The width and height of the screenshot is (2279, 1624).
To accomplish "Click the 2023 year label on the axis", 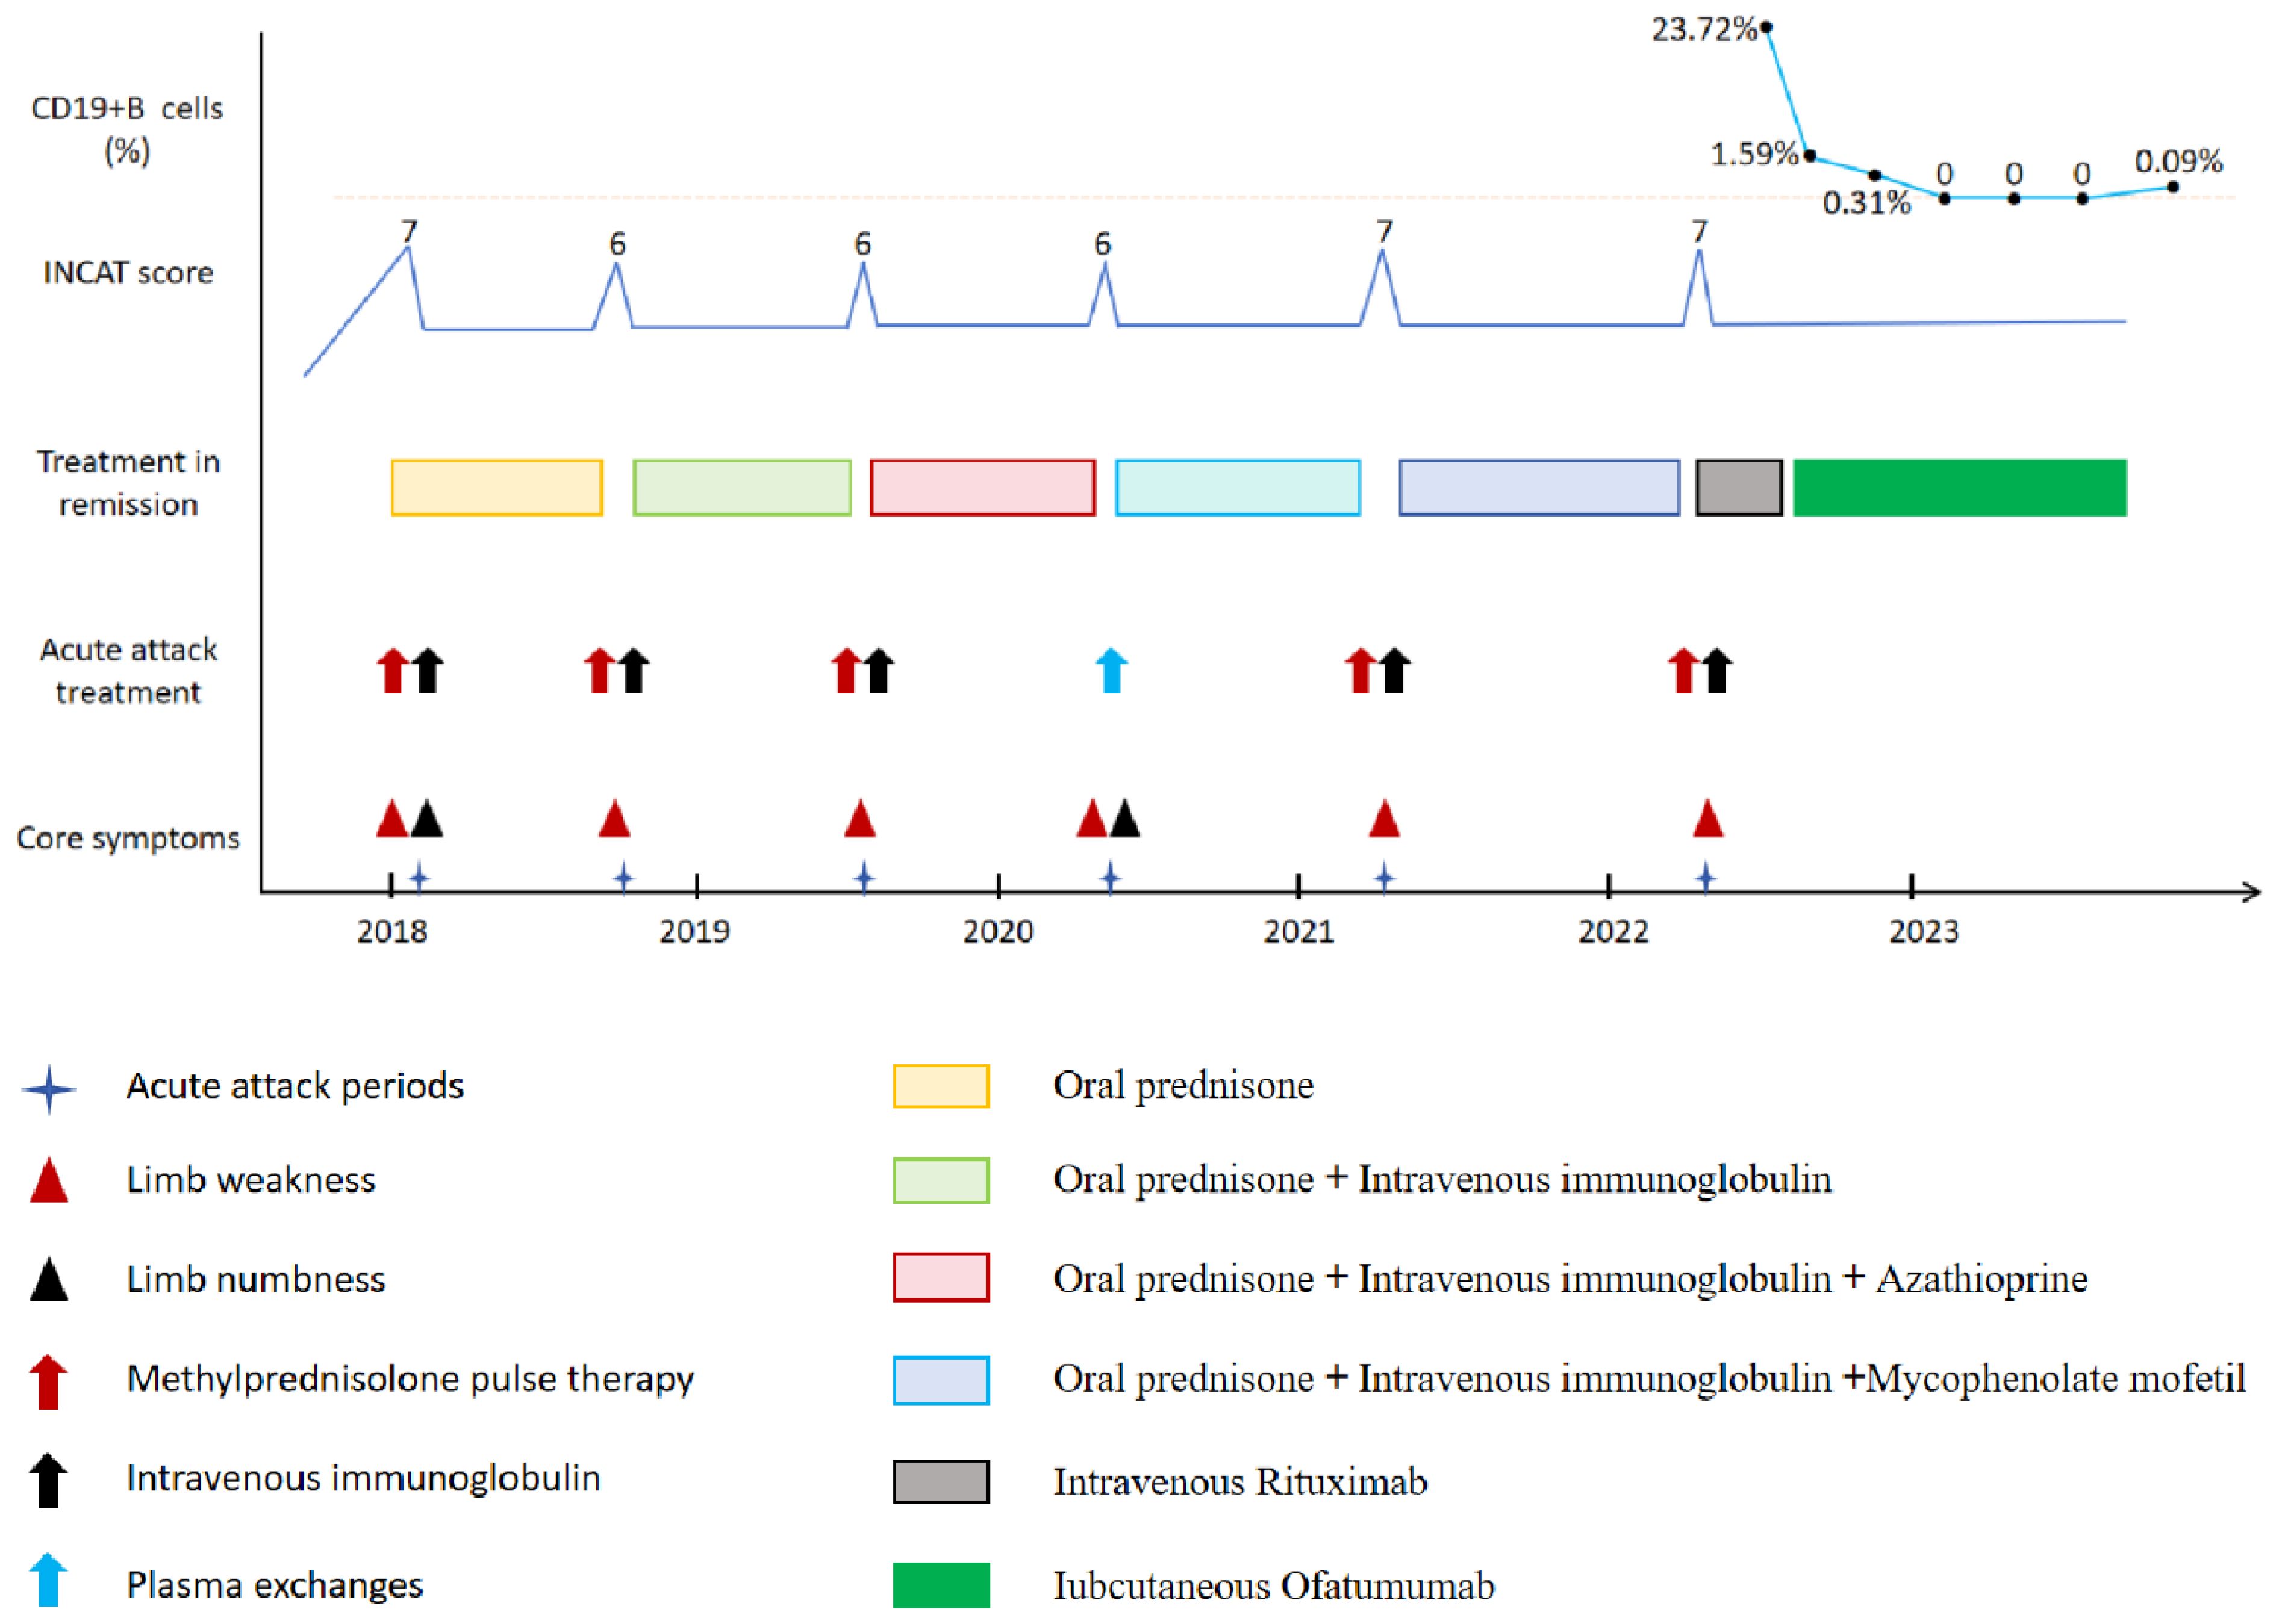I will 1923,932.
